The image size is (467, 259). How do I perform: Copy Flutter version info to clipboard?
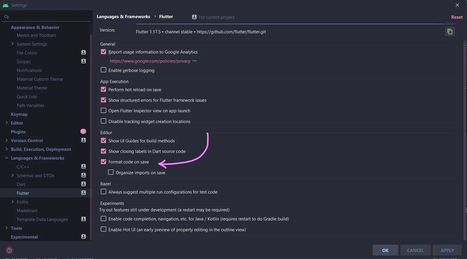pyautogui.click(x=450, y=32)
